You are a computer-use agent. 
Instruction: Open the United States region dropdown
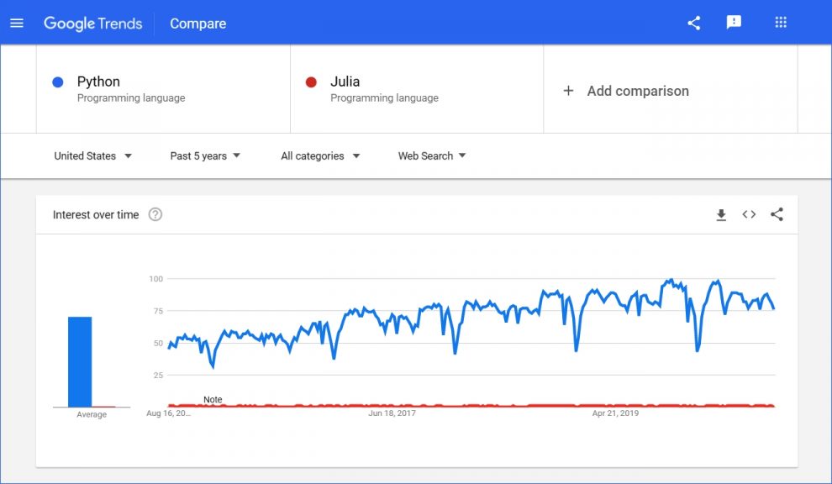93,155
